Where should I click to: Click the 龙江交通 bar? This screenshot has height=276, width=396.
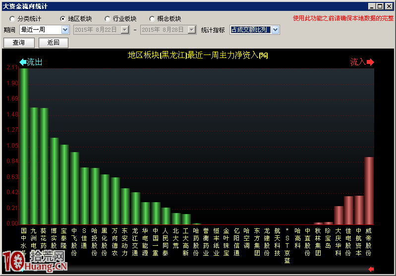pos(135,208)
